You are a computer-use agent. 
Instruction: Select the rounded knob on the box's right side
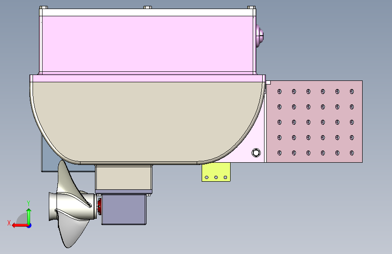(260, 35)
